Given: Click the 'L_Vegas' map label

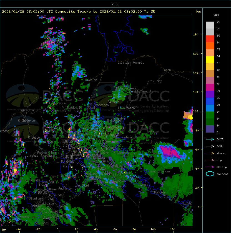Looking at the screenshot, I should (32, 156).
